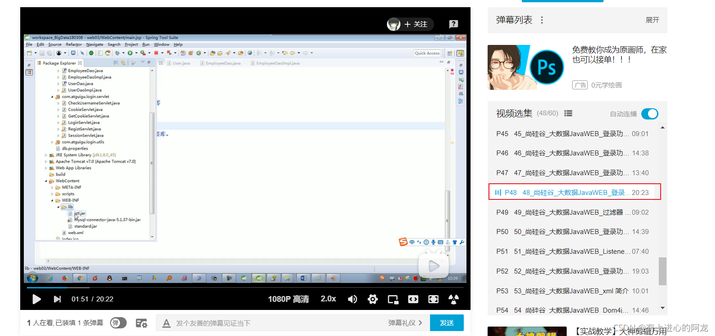Play episode P46 in the playlist
The width and height of the screenshot is (715, 336).
tap(573, 153)
